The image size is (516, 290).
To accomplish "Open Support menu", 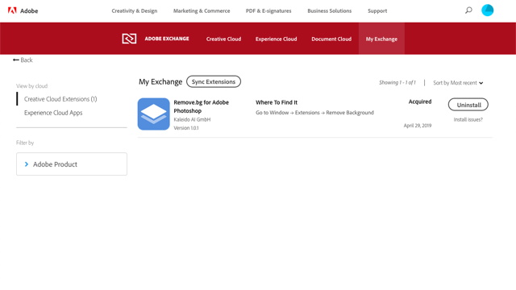I will [377, 10].
